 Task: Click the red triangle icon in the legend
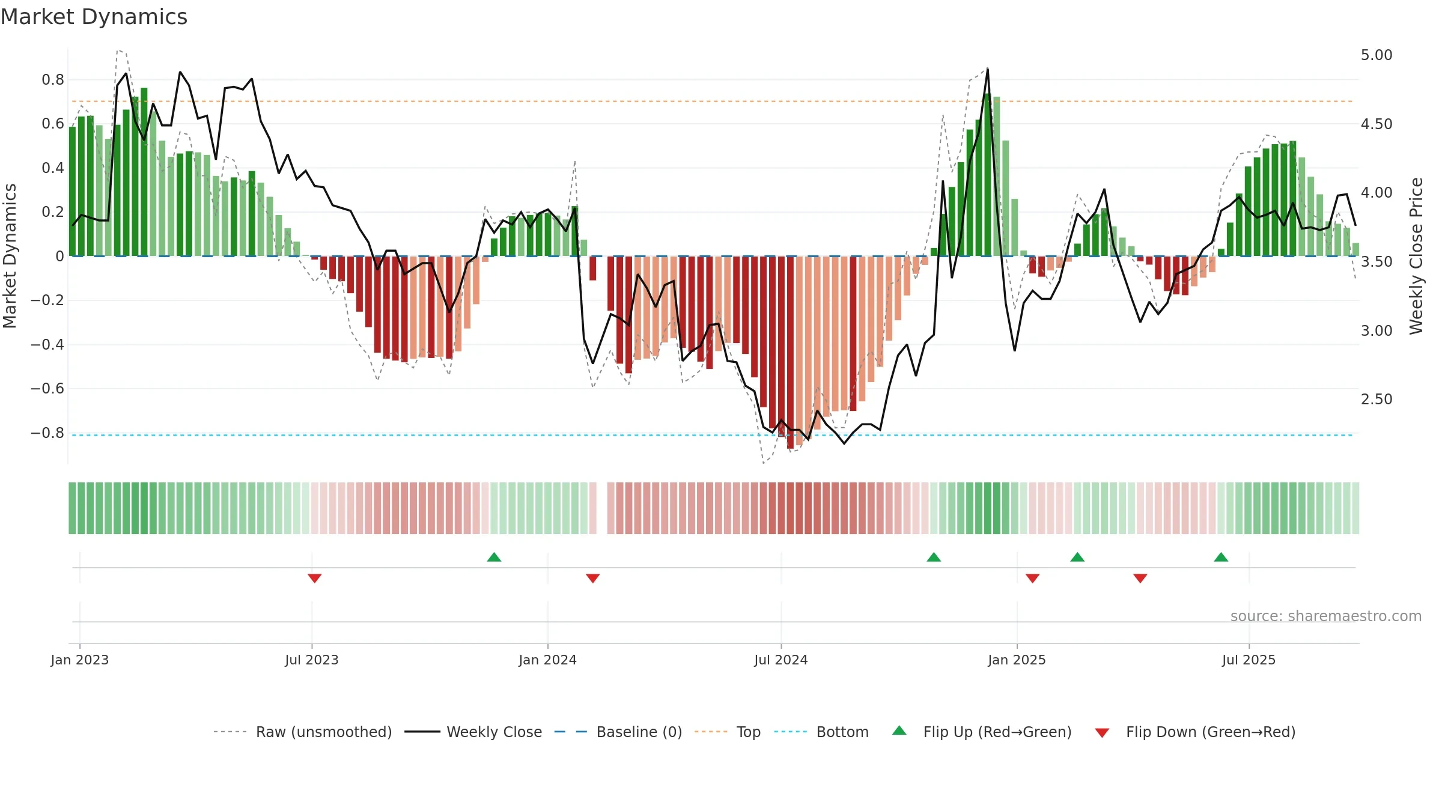click(x=1102, y=733)
